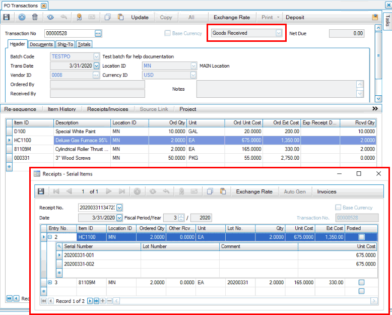Click the Paste clipboard icon in PO toolbar
Image resolution: width=392 pixels, height=315 pixels.
[x=121, y=17]
